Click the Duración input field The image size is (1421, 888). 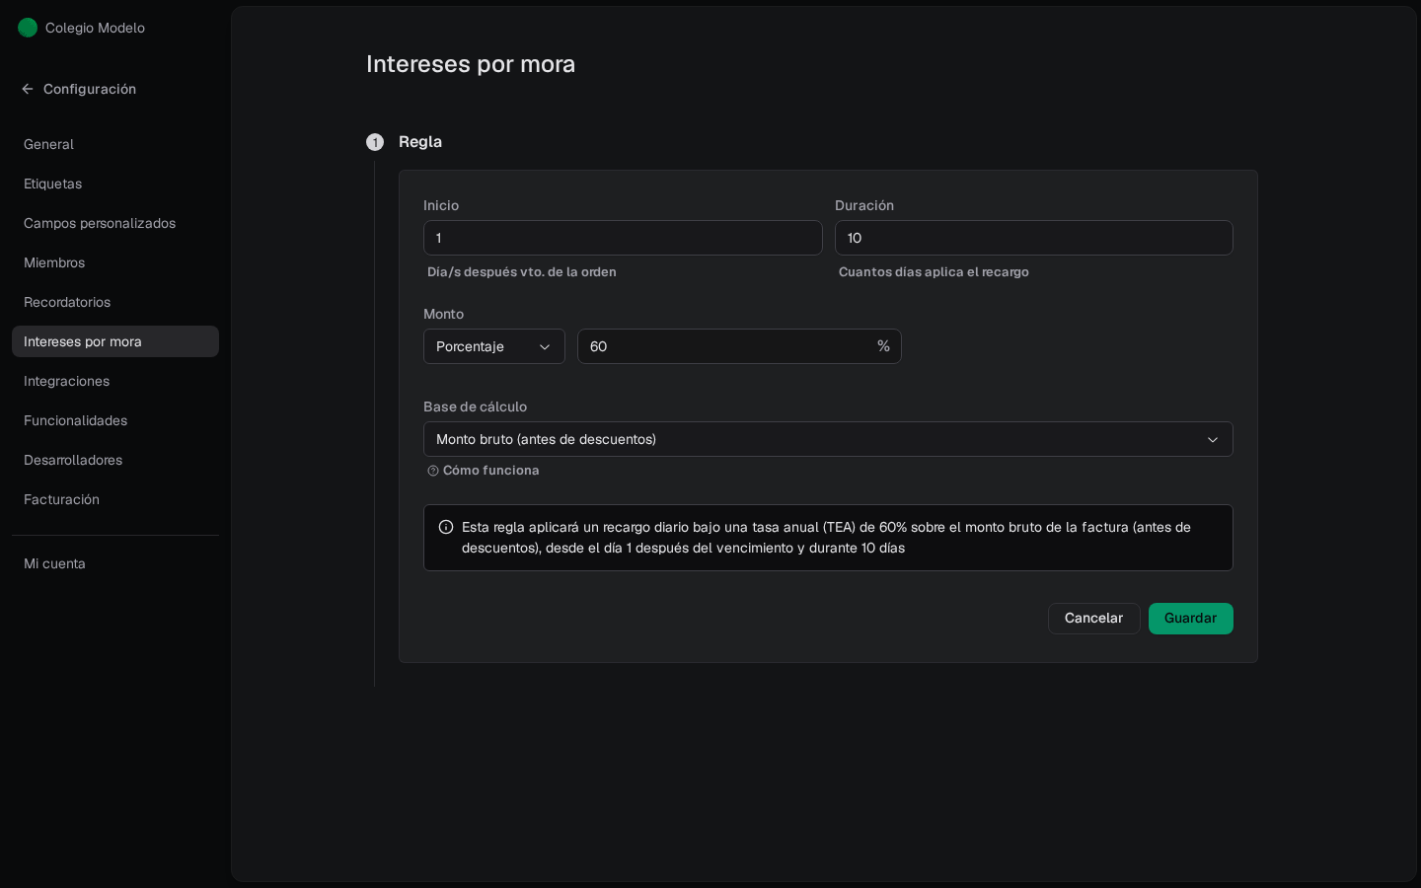pyautogui.click(x=1034, y=238)
